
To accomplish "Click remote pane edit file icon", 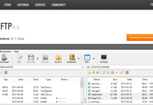I will 104,72.
